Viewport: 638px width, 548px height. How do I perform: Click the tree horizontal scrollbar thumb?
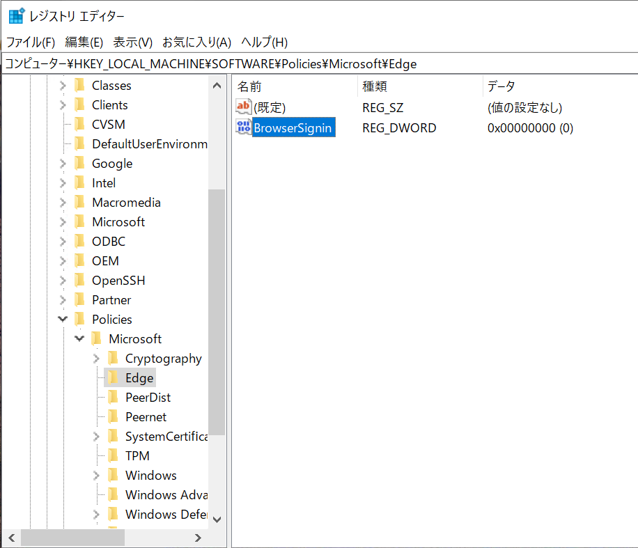point(73,538)
